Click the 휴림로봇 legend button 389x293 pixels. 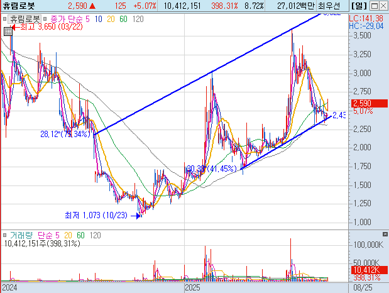25,19
